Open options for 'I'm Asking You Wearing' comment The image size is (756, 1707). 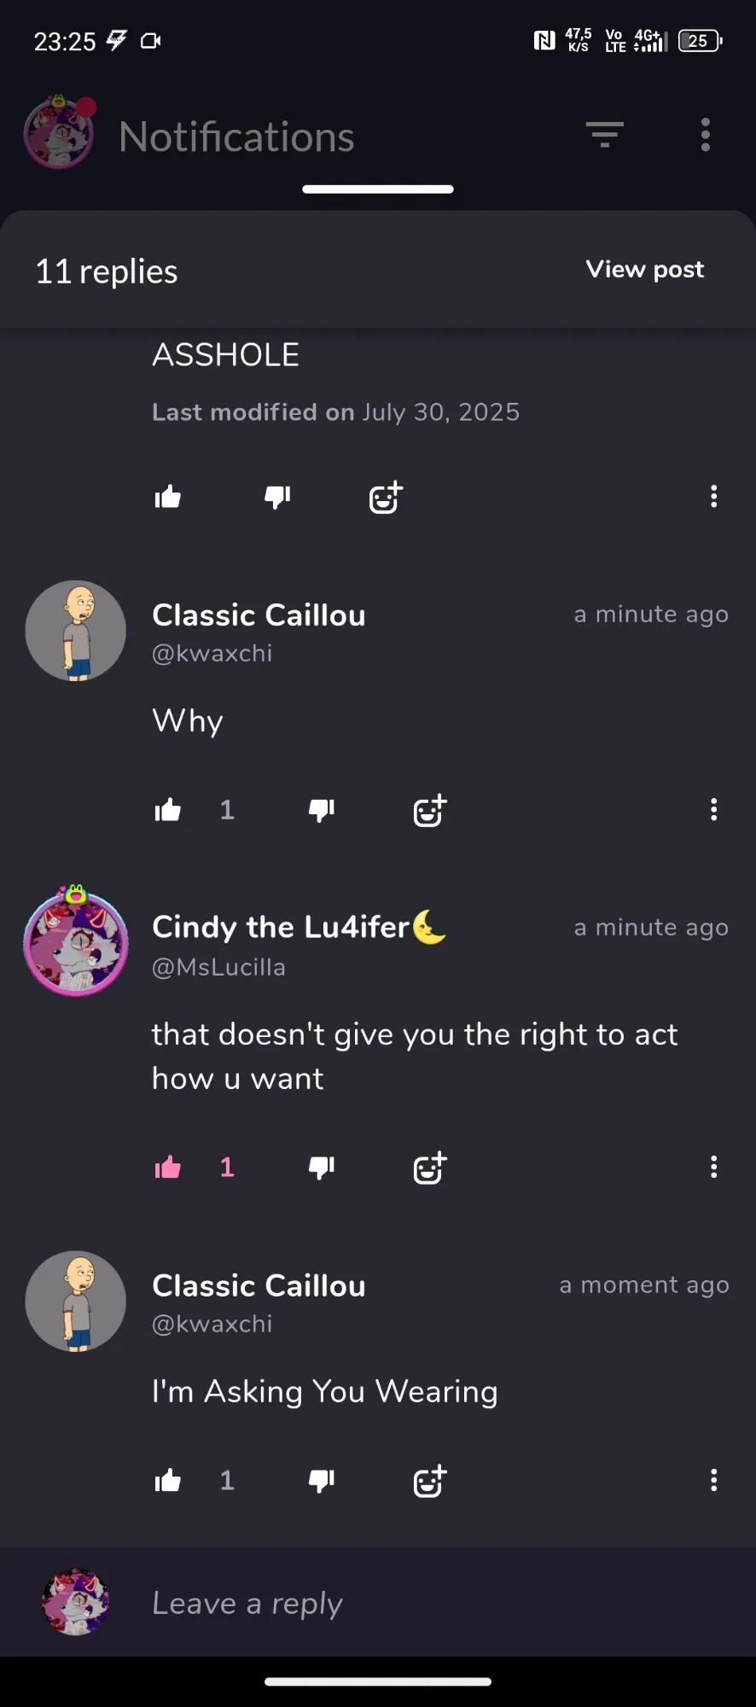click(714, 1480)
